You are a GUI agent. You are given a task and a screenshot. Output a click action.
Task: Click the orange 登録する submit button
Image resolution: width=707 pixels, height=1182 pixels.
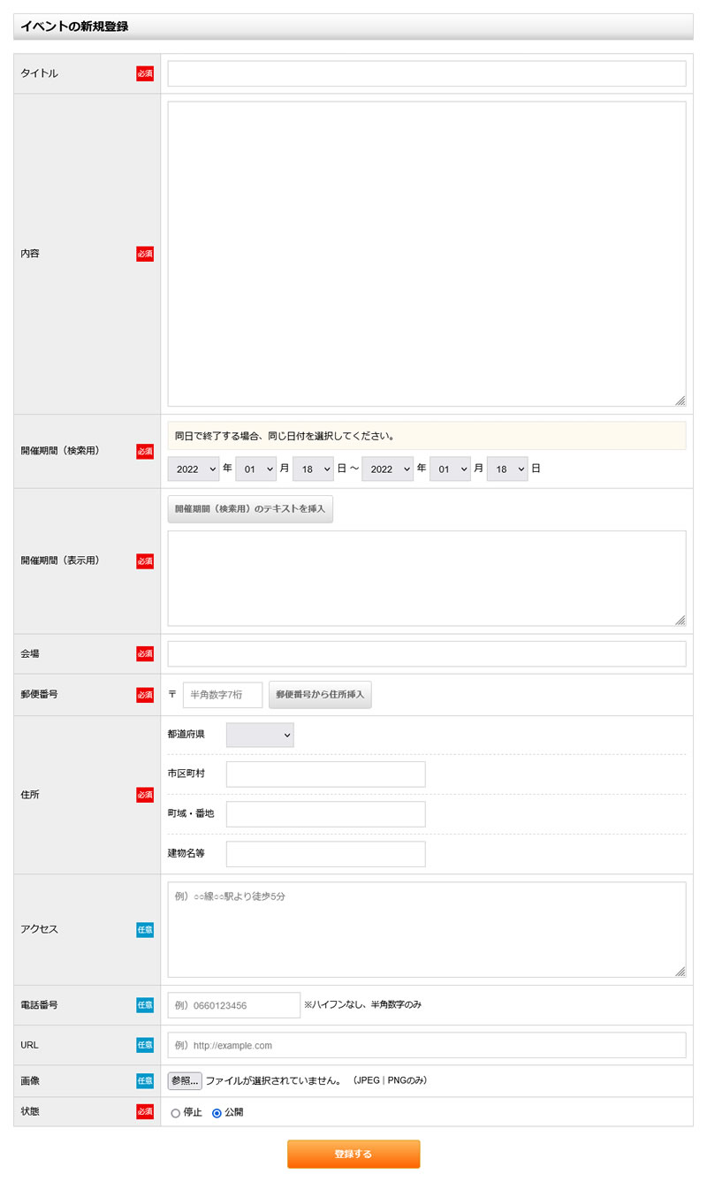[353, 1154]
